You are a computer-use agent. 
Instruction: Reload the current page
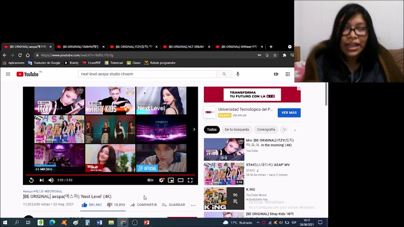tap(20, 55)
